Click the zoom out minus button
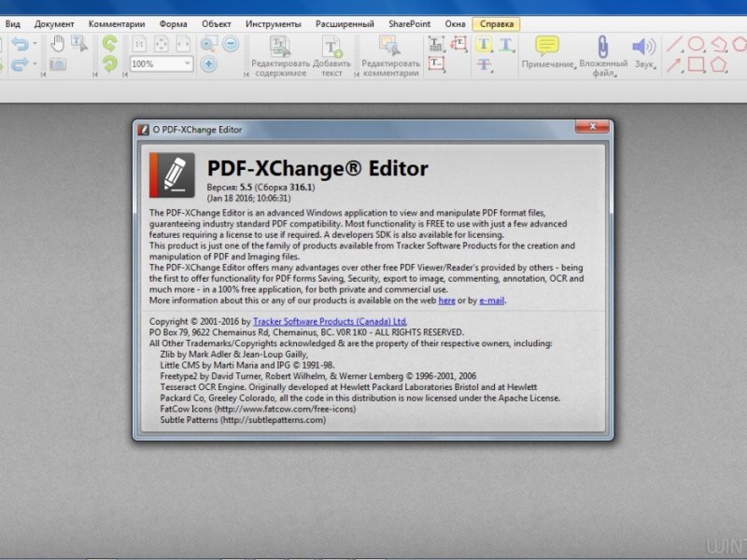The height and width of the screenshot is (560, 747). [231, 44]
